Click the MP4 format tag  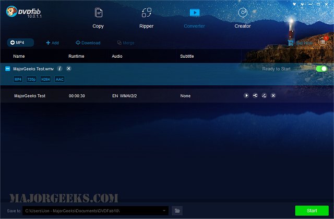(x=18, y=79)
